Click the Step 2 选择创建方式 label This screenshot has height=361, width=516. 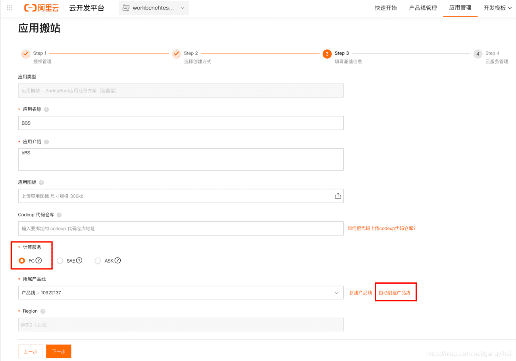point(198,62)
